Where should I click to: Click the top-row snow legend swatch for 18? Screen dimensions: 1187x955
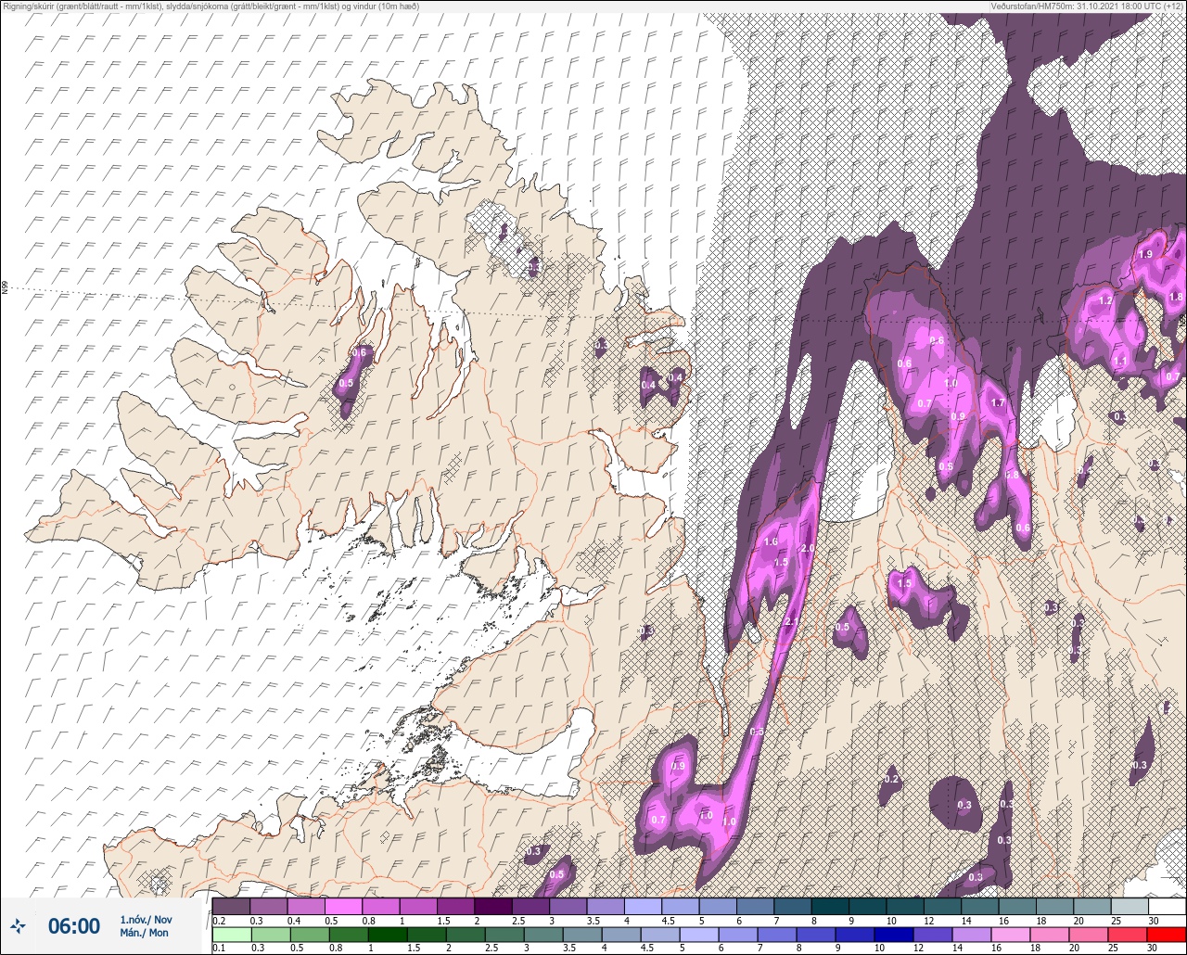coord(1055,906)
